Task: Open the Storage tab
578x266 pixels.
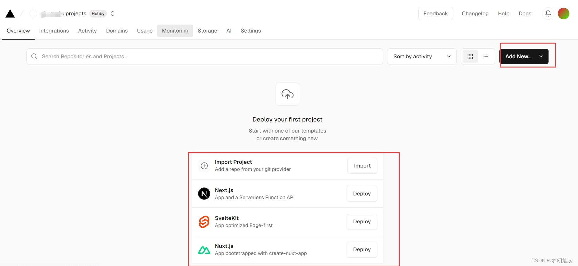Action: tap(208, 31)
